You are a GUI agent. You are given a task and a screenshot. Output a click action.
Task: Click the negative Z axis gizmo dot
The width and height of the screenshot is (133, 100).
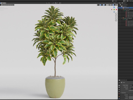tap(114, 12)
